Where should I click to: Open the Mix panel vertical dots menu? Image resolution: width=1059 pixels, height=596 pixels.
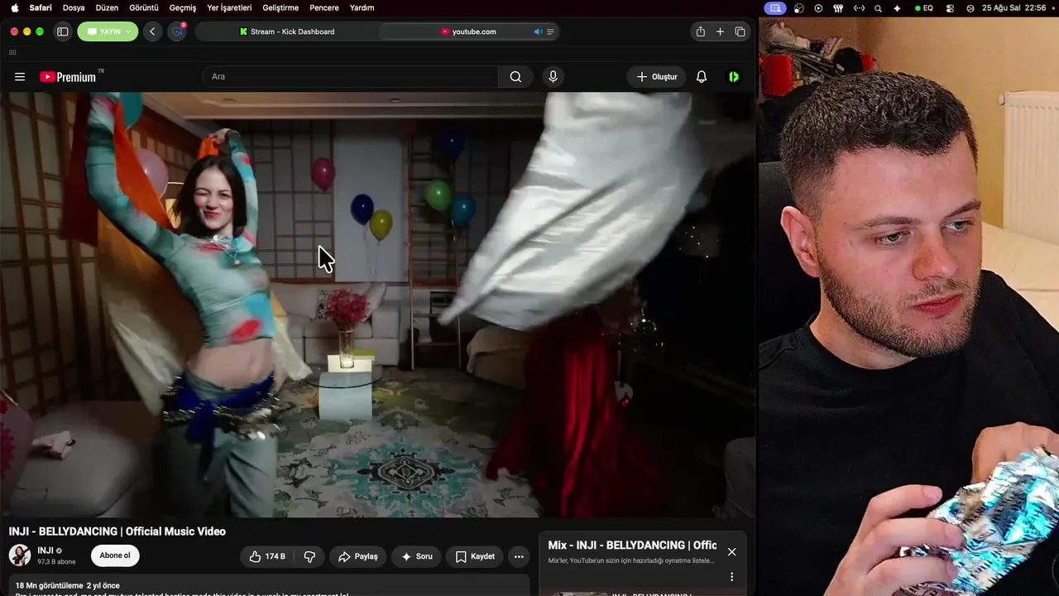pos(731,577)
